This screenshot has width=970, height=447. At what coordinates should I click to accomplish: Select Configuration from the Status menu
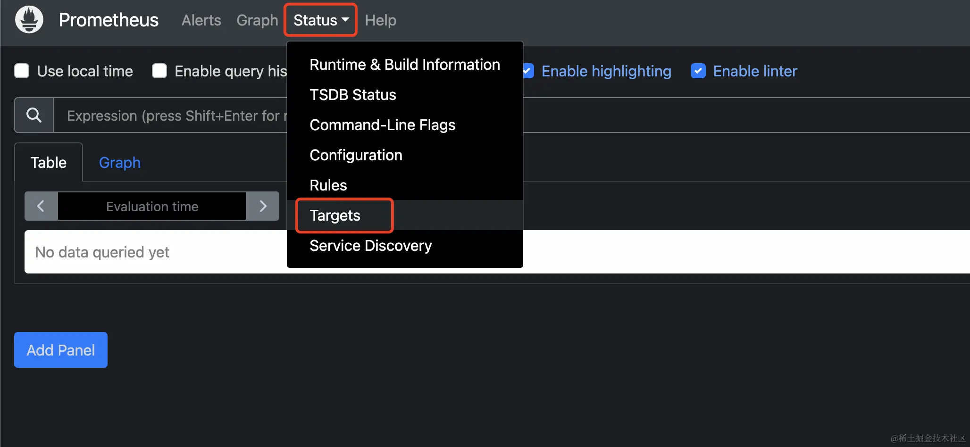point(356,155)
